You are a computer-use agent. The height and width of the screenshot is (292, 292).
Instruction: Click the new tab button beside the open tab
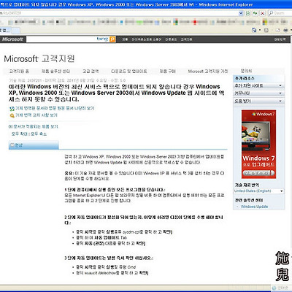pos(16,31)
